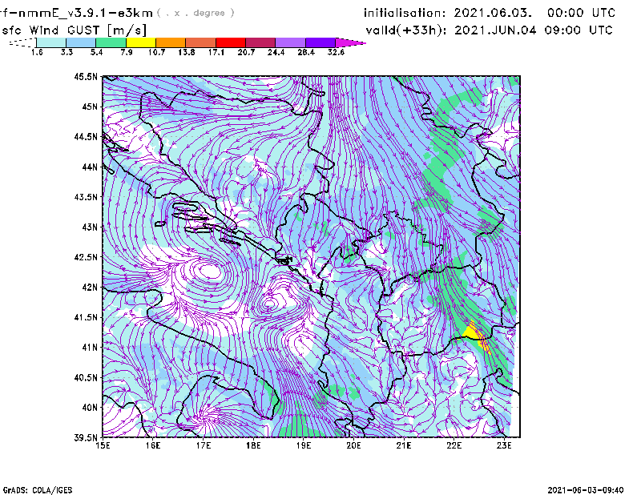Click the light blue 3.3–5.4 legend swatch
The width and height of the screenshot is (641, 495).
[x=81, y=42]
